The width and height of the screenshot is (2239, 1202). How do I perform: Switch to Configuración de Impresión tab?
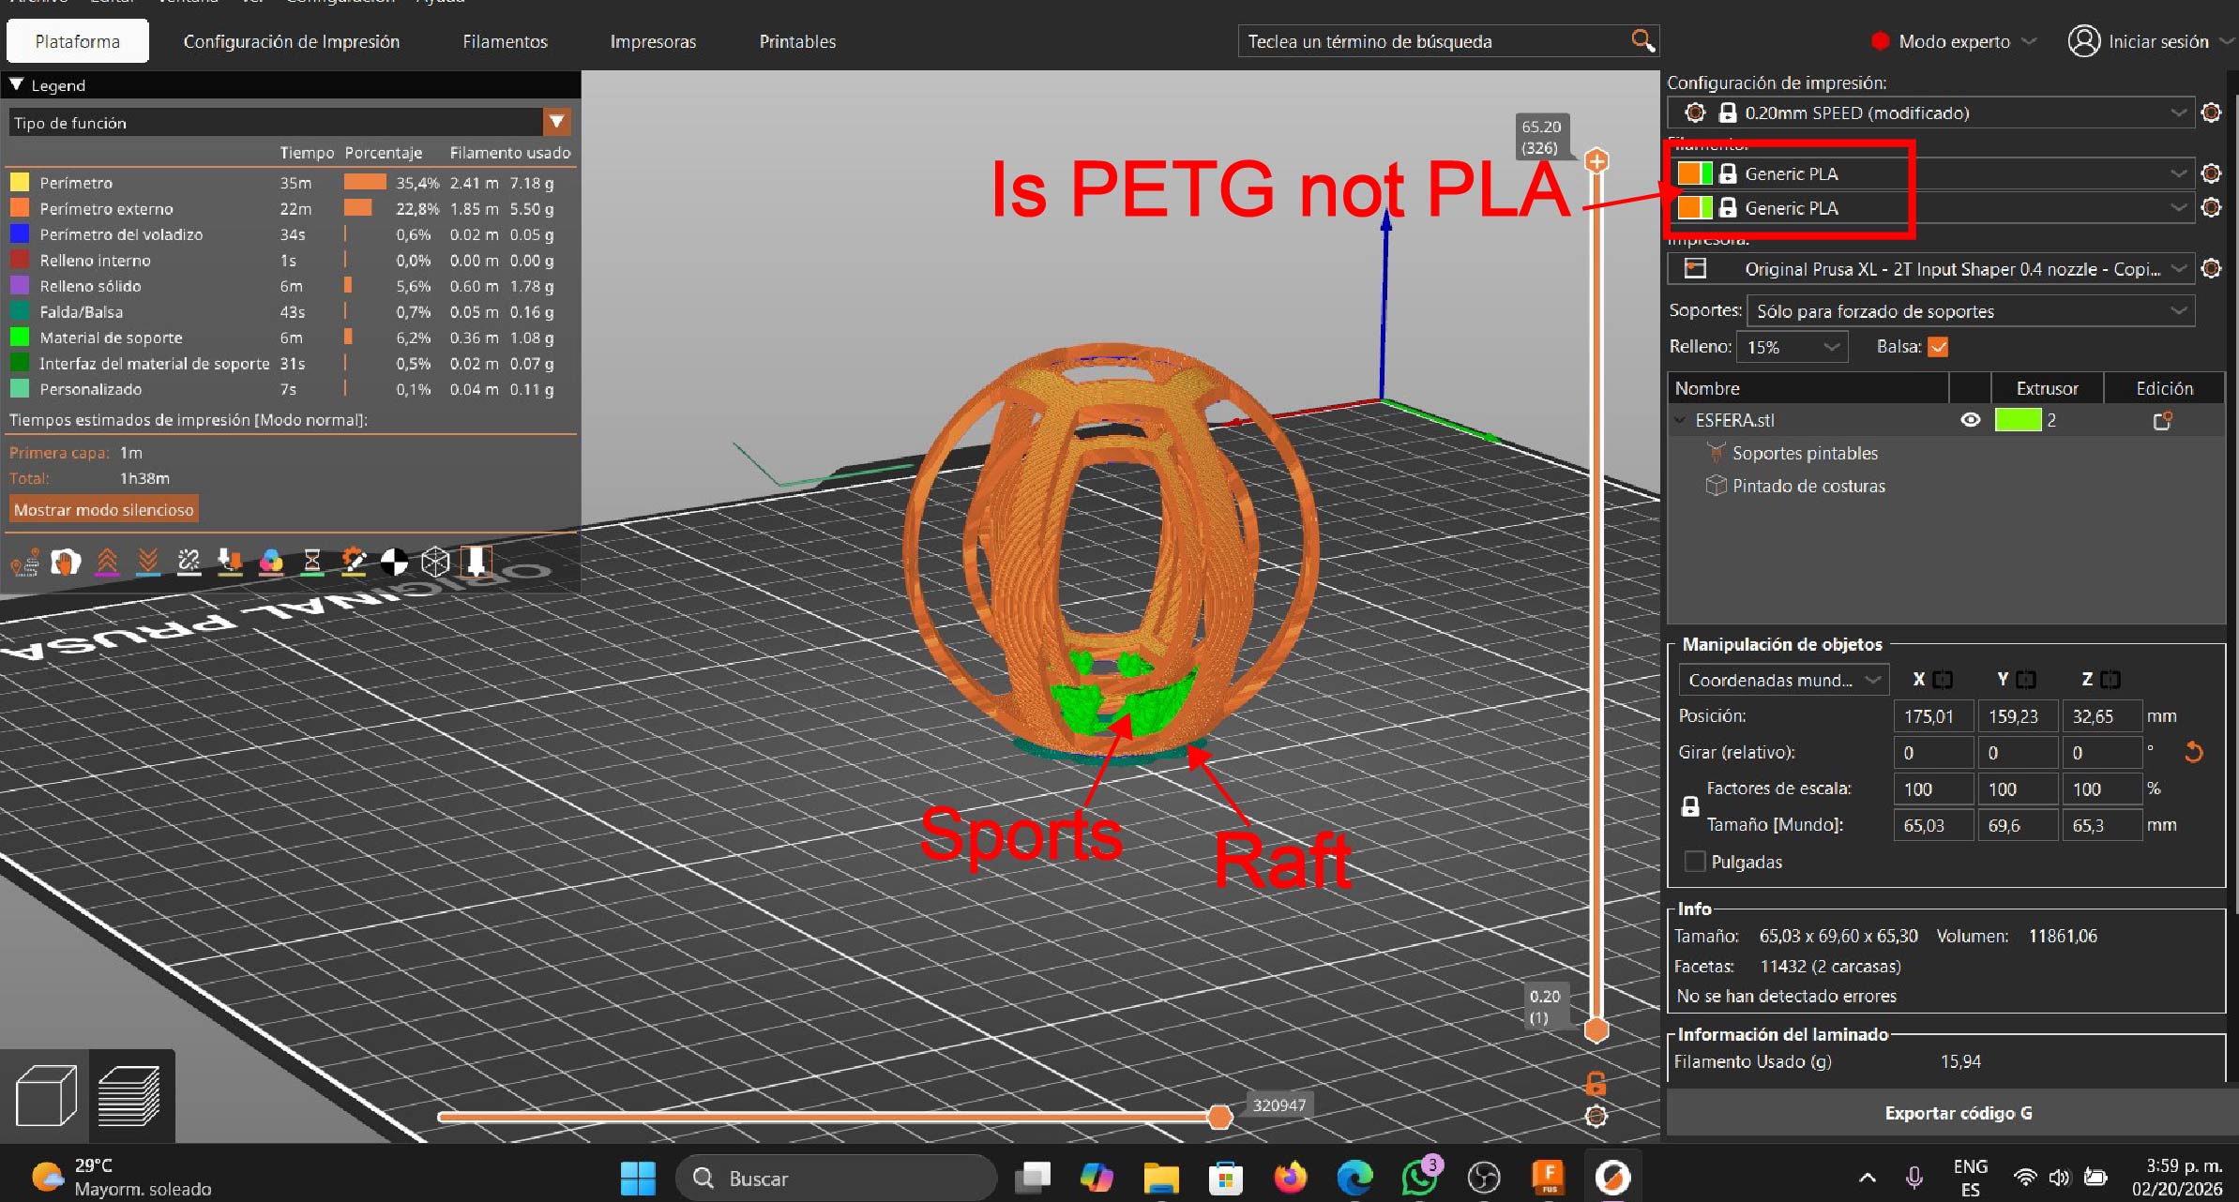pos(291,41)
